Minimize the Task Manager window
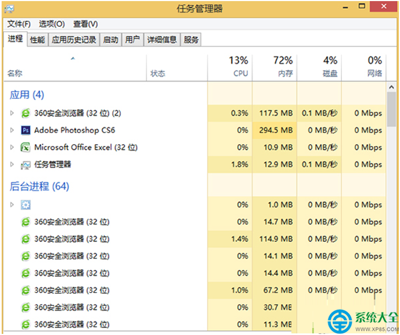 pyautogui.click(x=345, y=7)
